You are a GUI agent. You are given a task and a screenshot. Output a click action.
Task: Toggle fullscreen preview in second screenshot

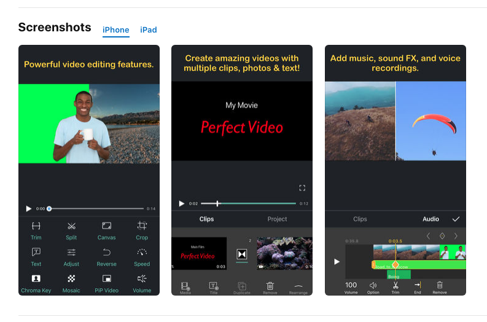click(x=302, y=187)
